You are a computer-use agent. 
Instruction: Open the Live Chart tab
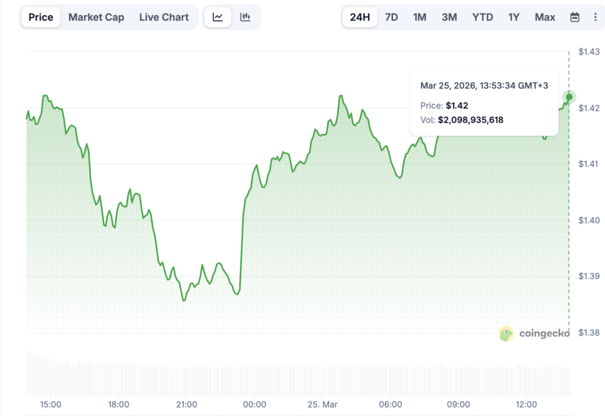[x=164, y=17]
